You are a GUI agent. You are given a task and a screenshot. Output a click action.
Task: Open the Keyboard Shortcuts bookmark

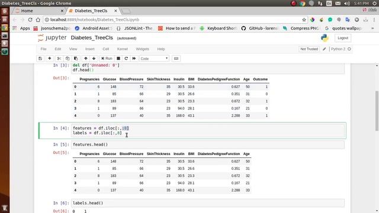point(219,28)
